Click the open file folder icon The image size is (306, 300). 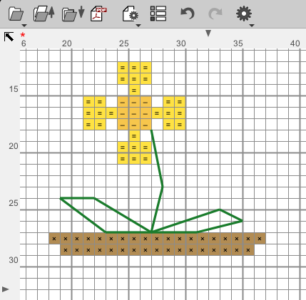click(x=16, y=14)
